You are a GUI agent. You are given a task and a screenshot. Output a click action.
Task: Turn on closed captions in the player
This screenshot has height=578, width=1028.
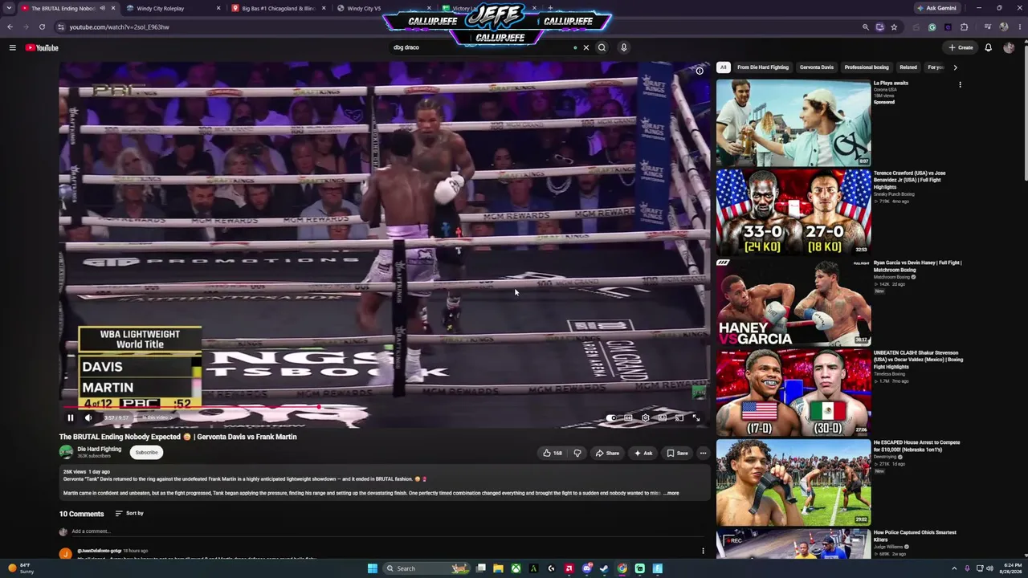click(x=628, y=417)
